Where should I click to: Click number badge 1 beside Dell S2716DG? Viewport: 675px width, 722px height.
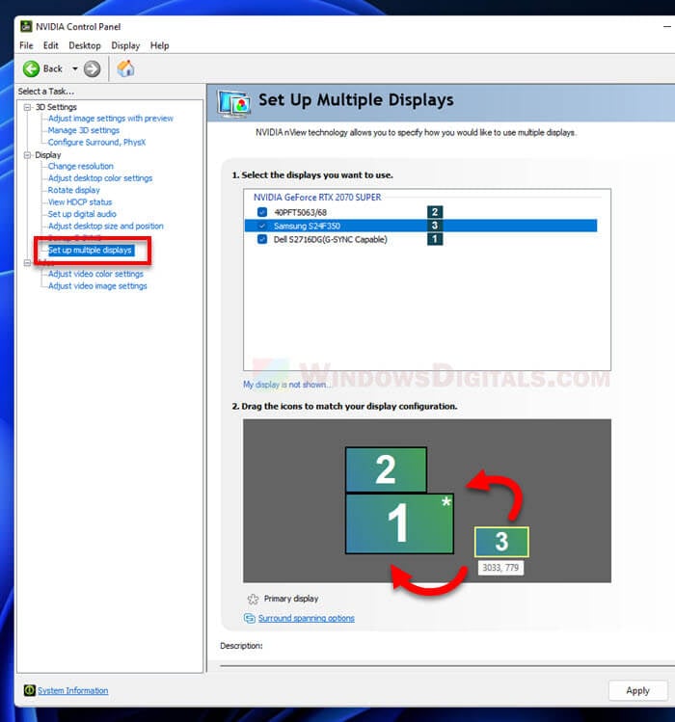(x=435, y=239)
